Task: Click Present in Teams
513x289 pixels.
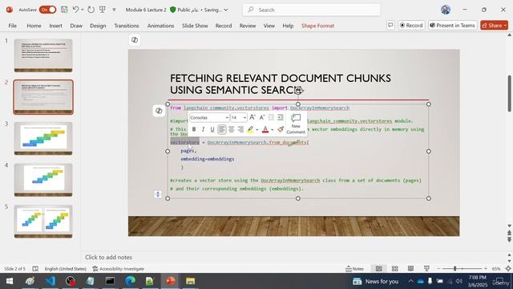Action: point(452,25)
